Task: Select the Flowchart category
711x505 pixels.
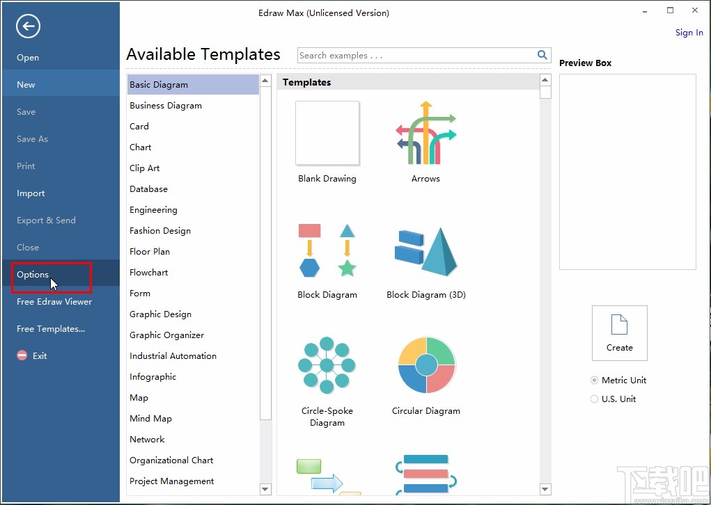Action: [193, 272]
